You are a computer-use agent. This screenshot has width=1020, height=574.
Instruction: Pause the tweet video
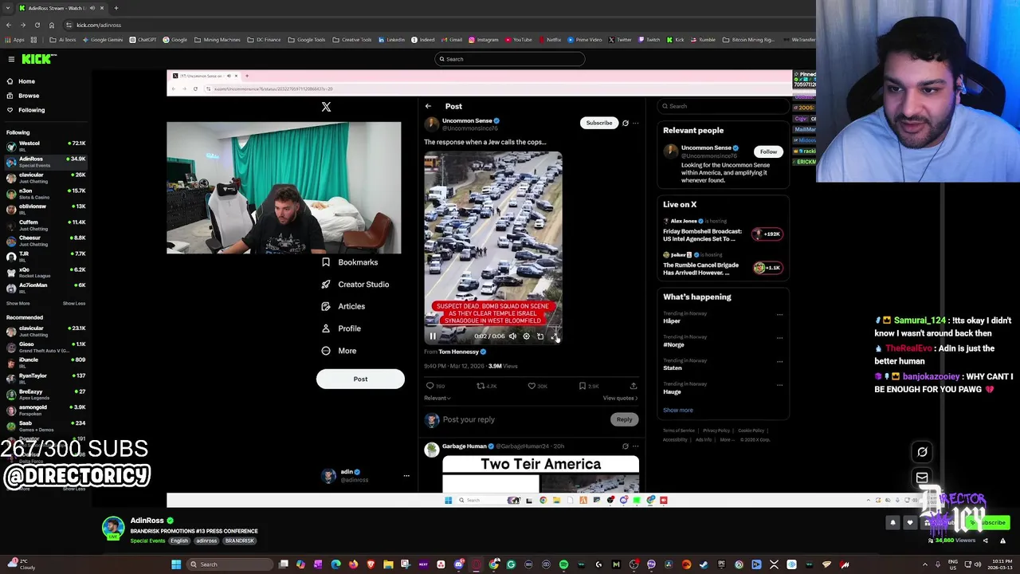pos(433,336)
